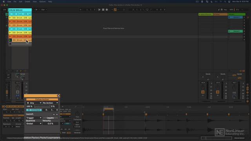Open the Options menu
This screenshot has height=141, width=251.
click(42, 2)
